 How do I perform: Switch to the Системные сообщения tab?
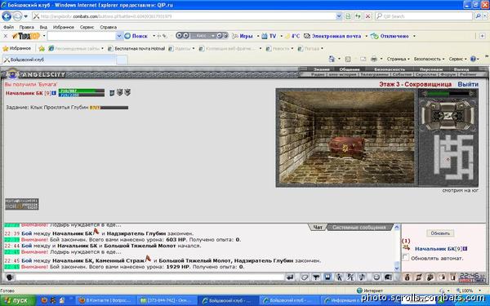click(x=359, y=228)
